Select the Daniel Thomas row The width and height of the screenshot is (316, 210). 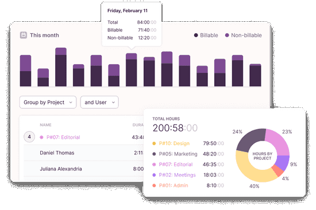click(x=84, y=153)
